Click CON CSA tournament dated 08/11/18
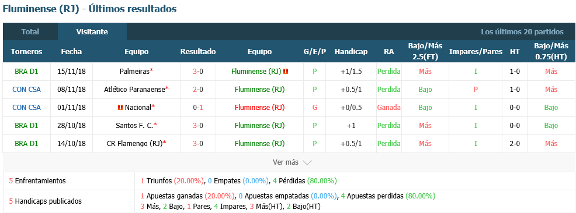 click(26, 90)
